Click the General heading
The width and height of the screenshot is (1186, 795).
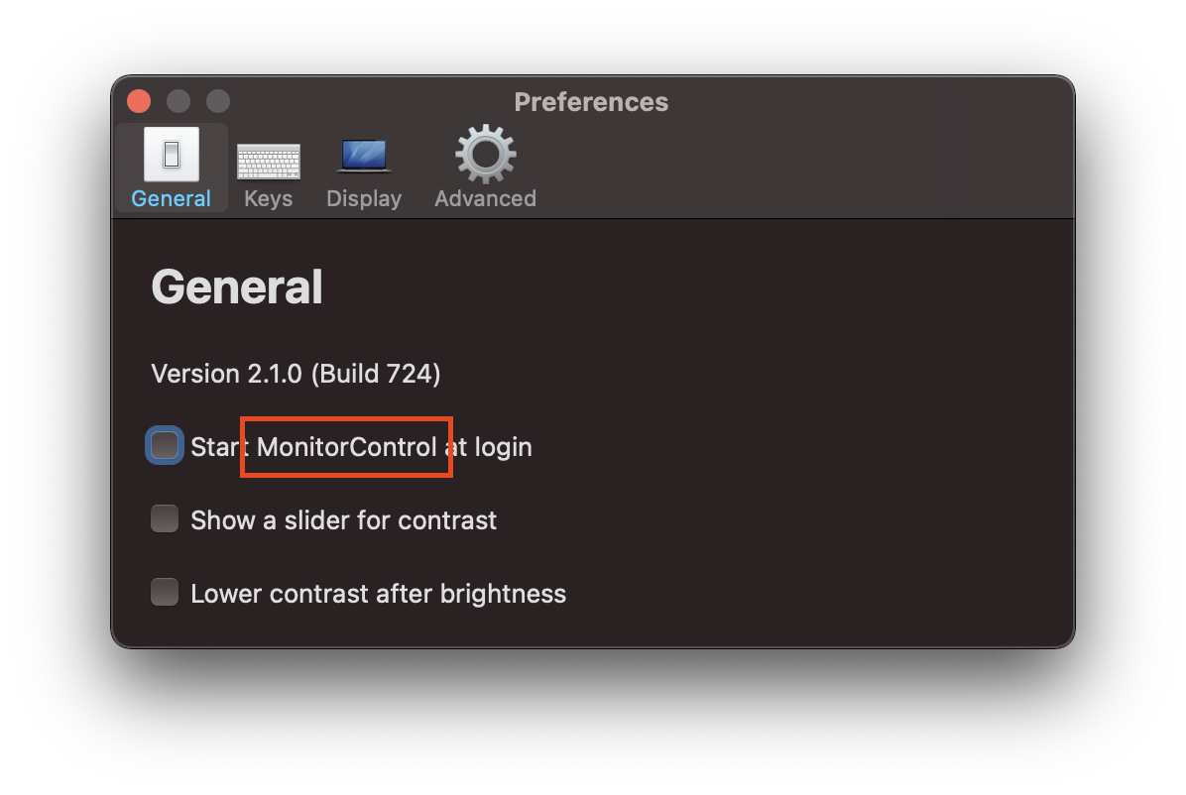[236, 286]
